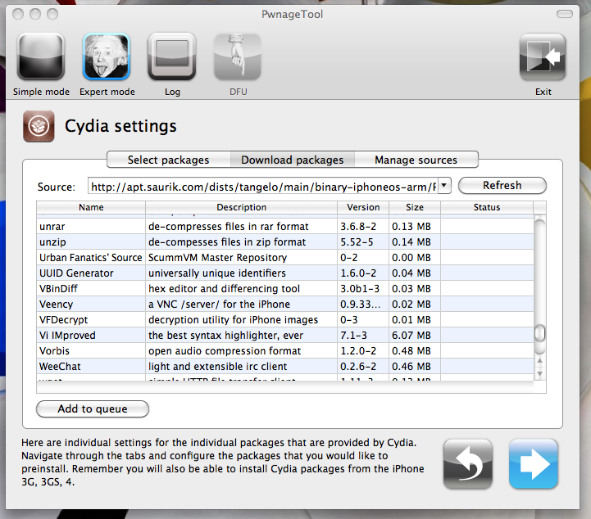Viewport: 591px width, 519px height.
Task: Open the Log view icon
Action: tap(172, 56)
